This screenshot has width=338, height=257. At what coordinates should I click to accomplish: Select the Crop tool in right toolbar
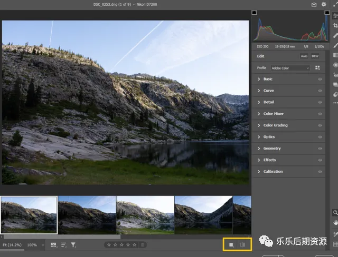[335, 25]
